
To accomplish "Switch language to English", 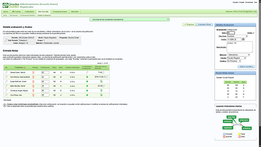I will tap(242, 2).
